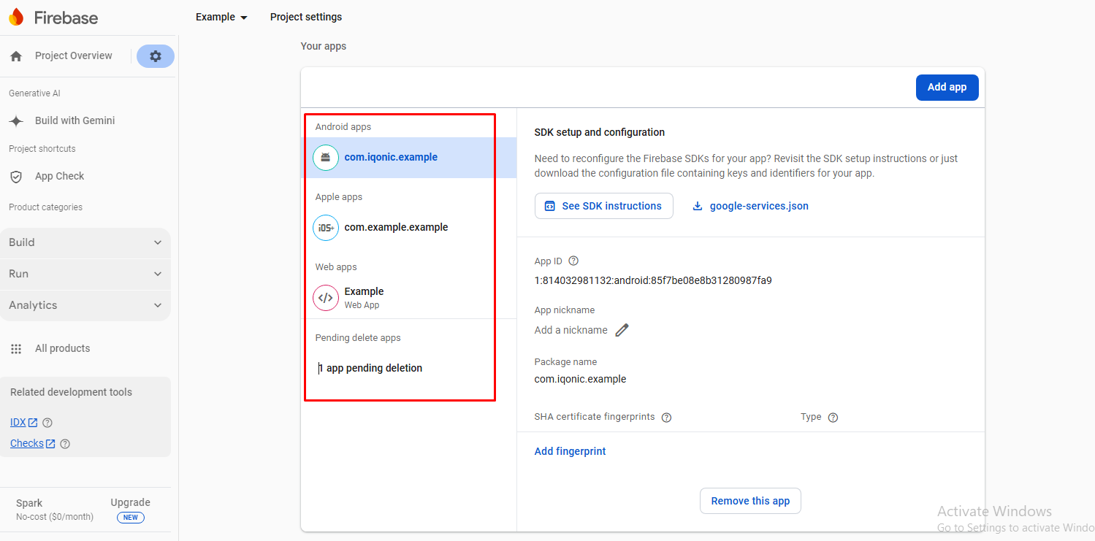1095x541 pixels.
Task: Click the Spark no-cost plan label
Action: [55, 510]
